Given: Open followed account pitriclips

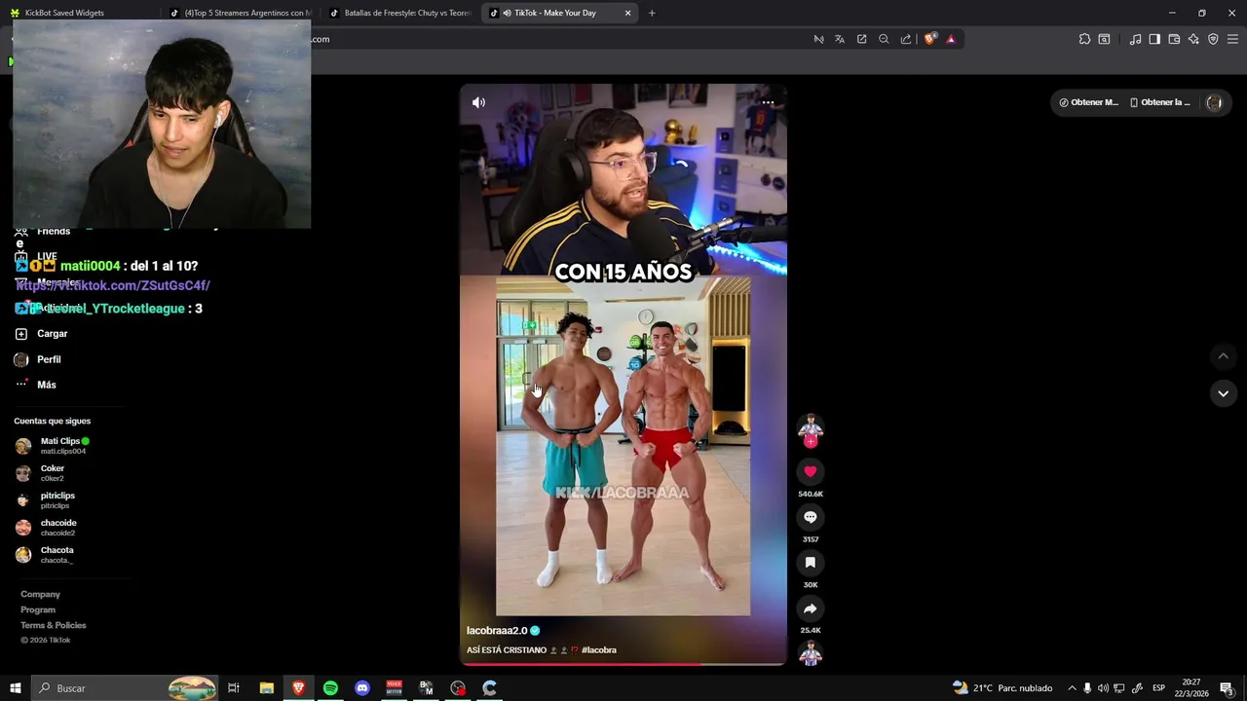Looking at the screenshot, I should click(x=45, y=500).
